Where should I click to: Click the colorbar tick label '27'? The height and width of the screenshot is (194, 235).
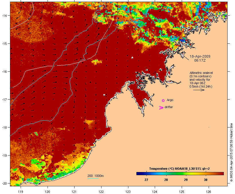point(146,180)
